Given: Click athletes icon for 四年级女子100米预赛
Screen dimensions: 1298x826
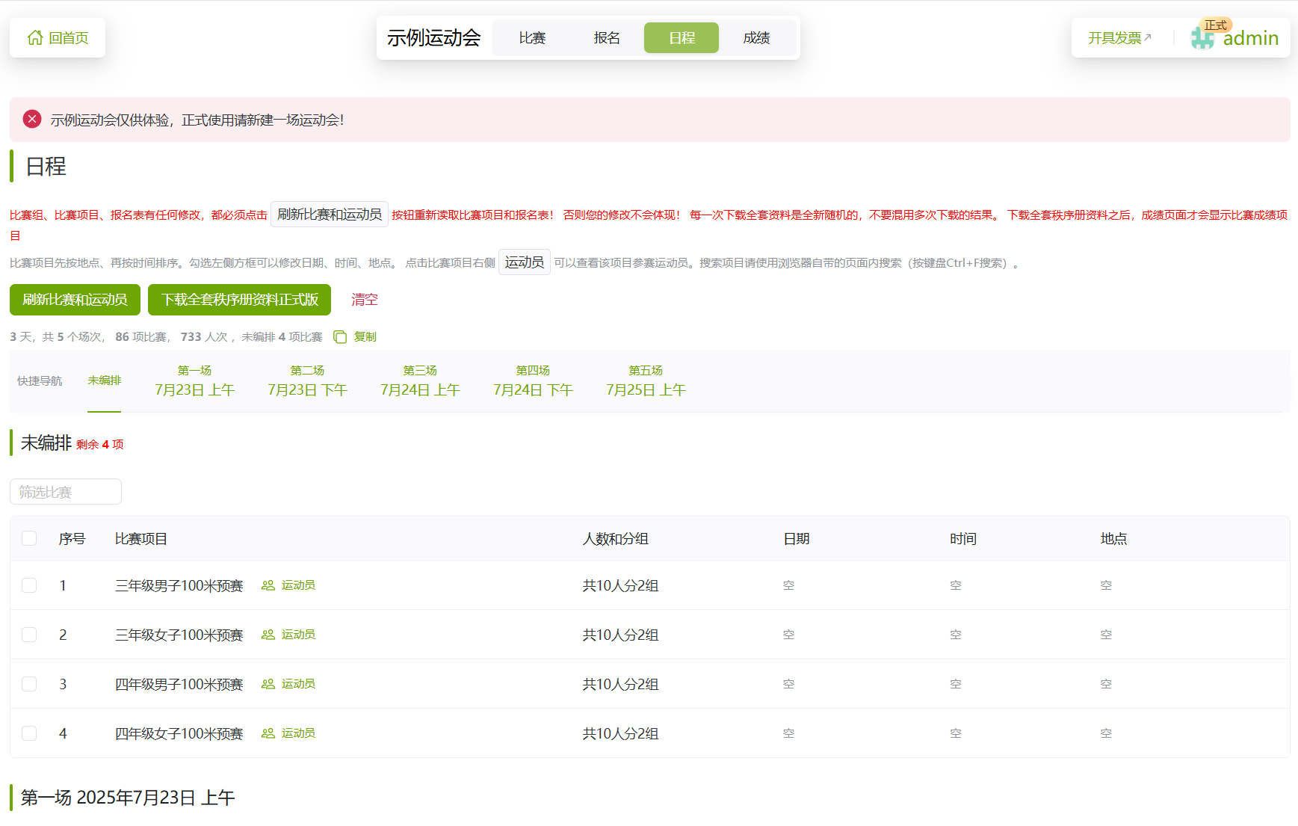Looking at the screenshot, I should pos(268,733).
